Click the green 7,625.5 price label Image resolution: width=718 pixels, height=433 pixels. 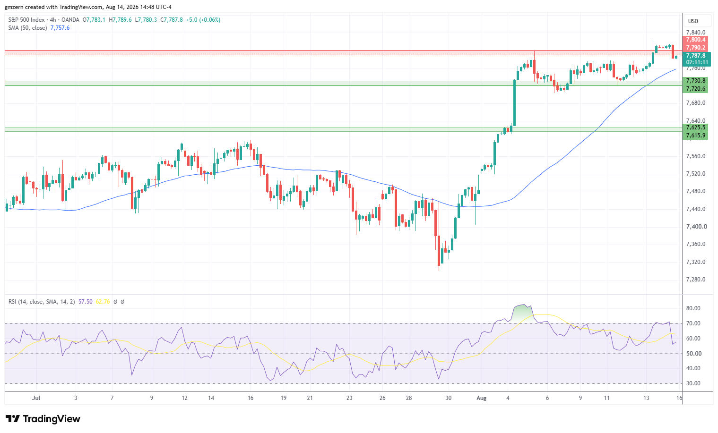click(x=696, y=127)
